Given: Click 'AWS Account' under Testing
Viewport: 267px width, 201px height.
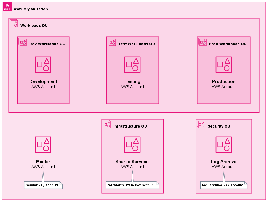Looking at the screenshot, I should (132, 87).
